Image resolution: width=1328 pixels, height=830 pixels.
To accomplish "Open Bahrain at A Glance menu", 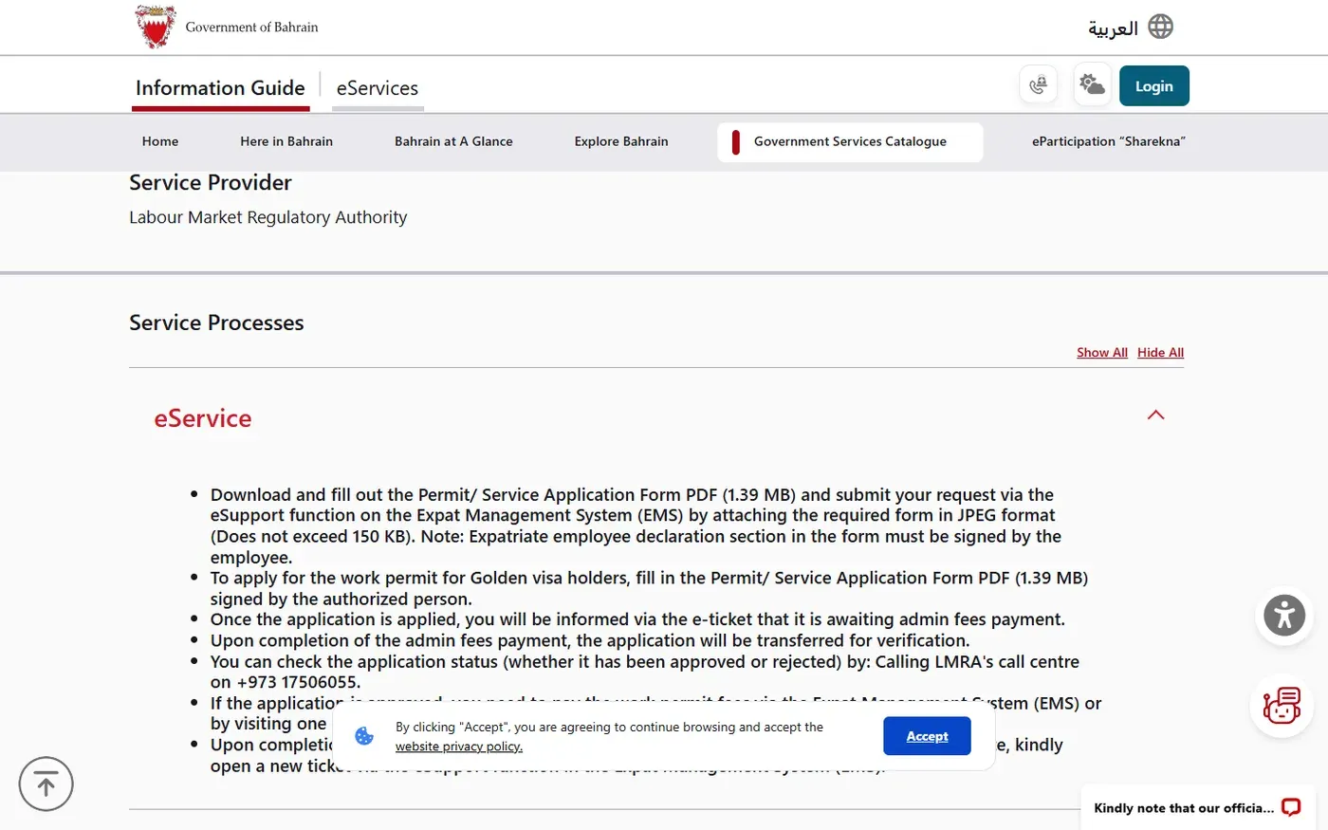I will pyautogui.click(x=453, y=141).
